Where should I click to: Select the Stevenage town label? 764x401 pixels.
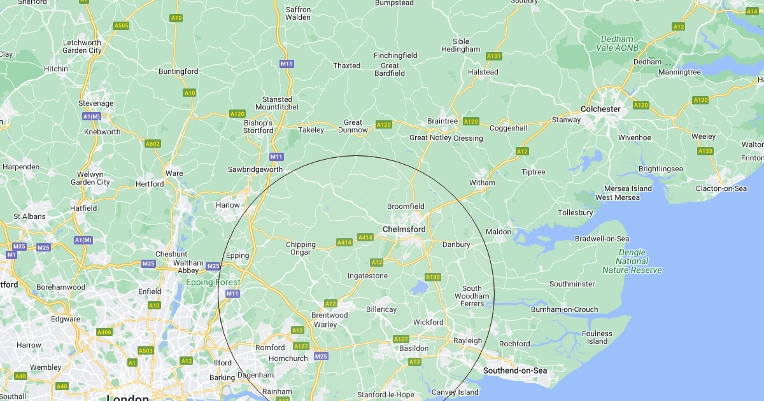(95, 103)
